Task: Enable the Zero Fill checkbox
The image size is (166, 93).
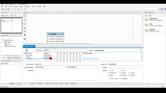Action: (129, 75)
